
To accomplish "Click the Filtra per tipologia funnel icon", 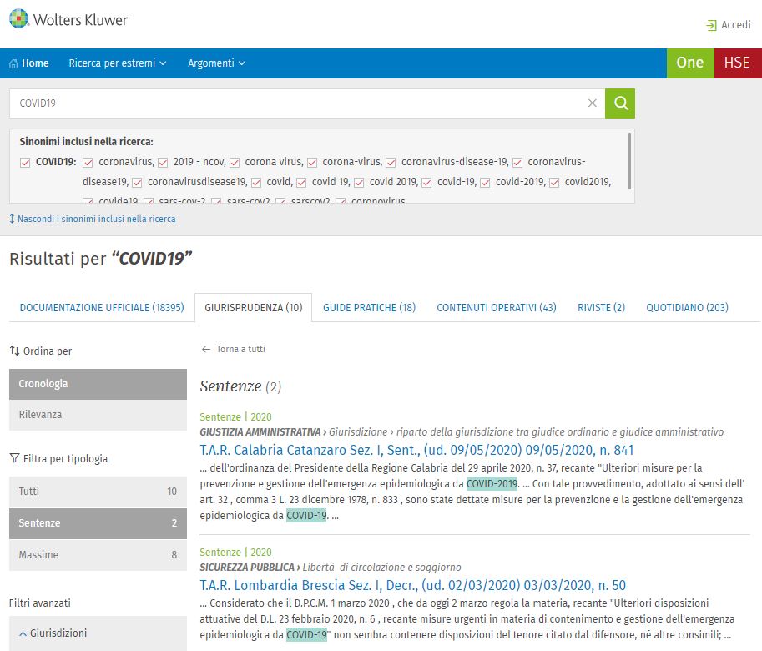I will click(x=14, y=458).
